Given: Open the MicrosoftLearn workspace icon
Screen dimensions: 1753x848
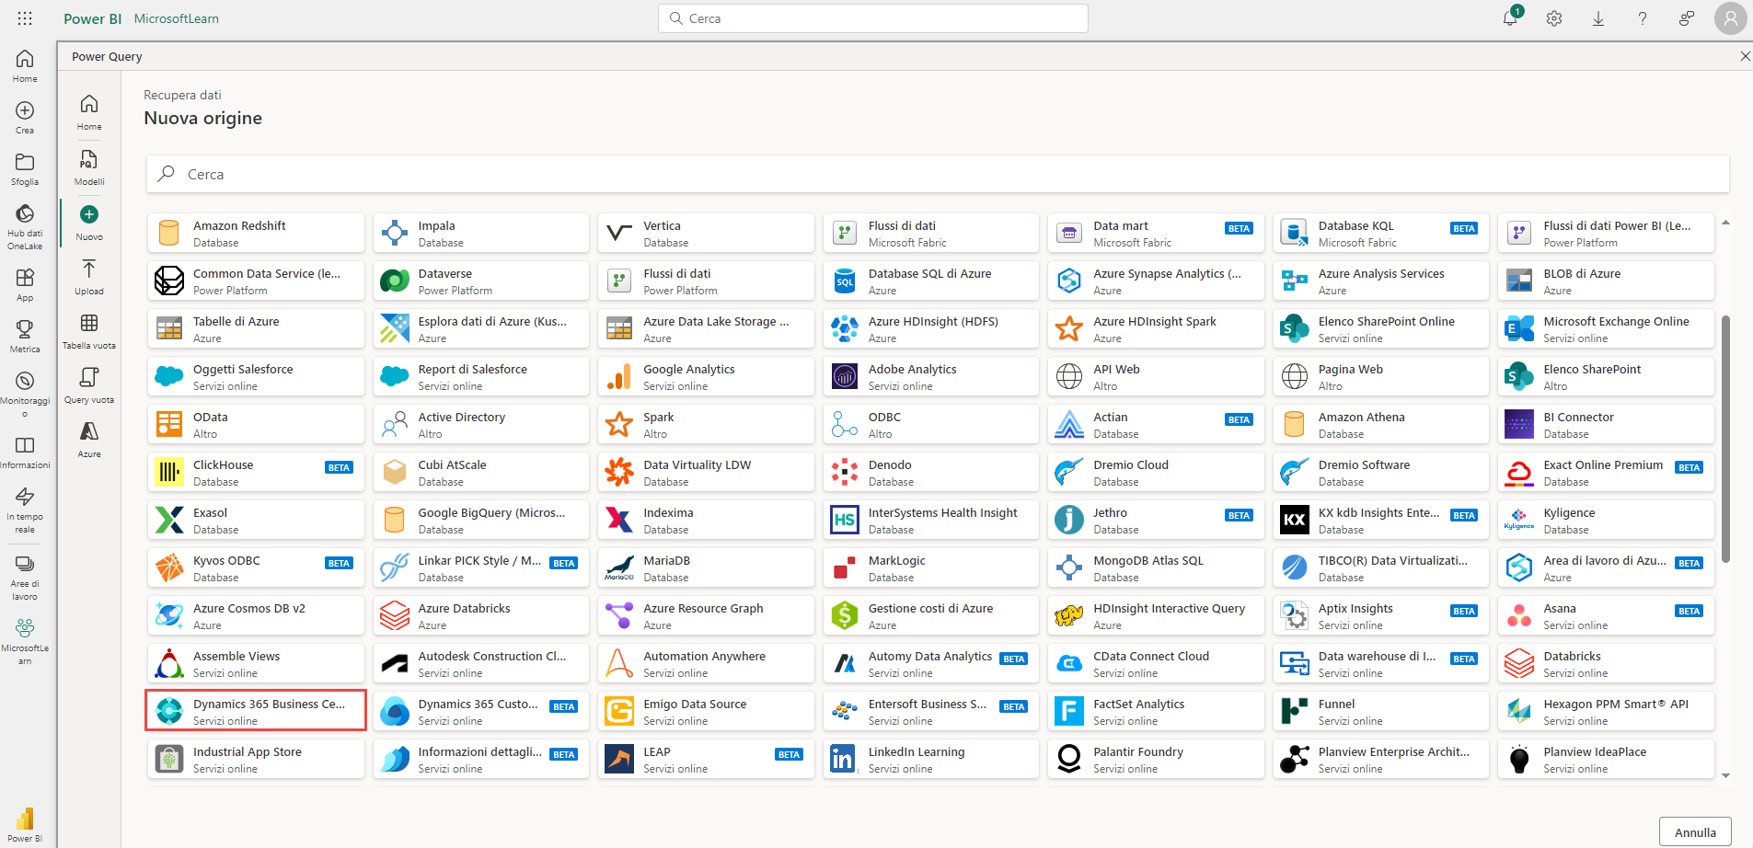Looking at the screenshot, I should click(x=25, y=641).
